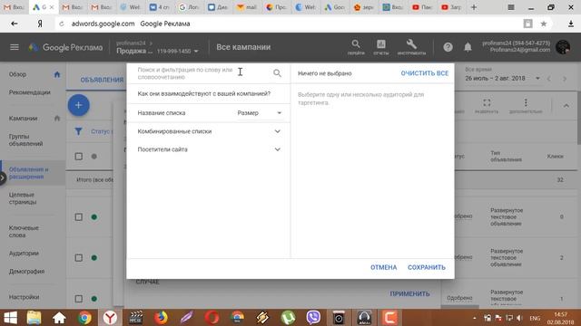Open the account selector dropdown 119-999-1450
The width and height of the screenshot is (581, 326).
tap(178, 51)
